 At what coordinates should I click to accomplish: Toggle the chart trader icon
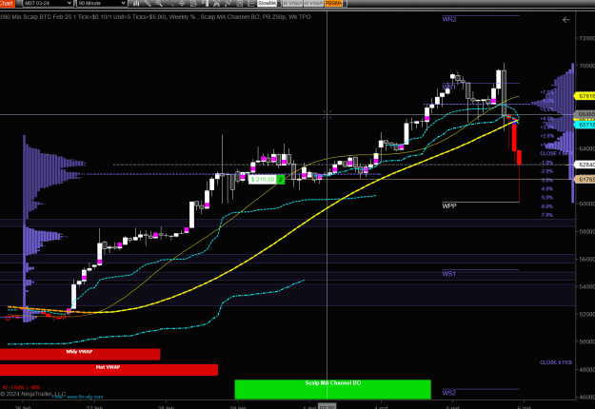(x=205, y=4)
